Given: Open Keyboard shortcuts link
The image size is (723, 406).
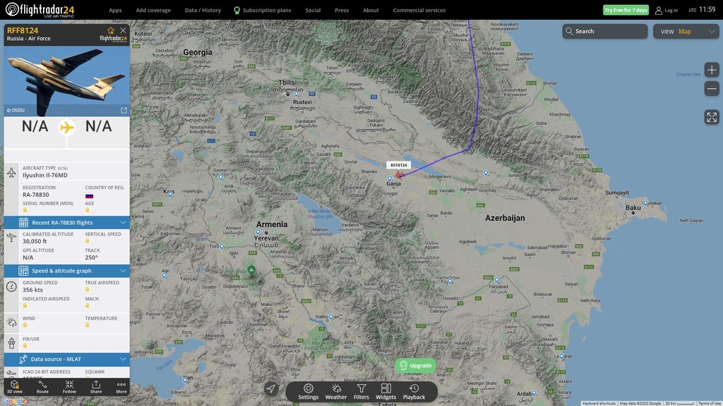Looking at the screenshot, I should pos(599,403).
